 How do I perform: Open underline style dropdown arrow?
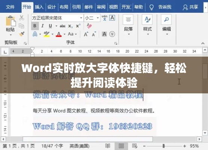(x=56, y=26)
